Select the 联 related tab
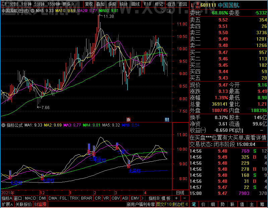 point(232,204)
